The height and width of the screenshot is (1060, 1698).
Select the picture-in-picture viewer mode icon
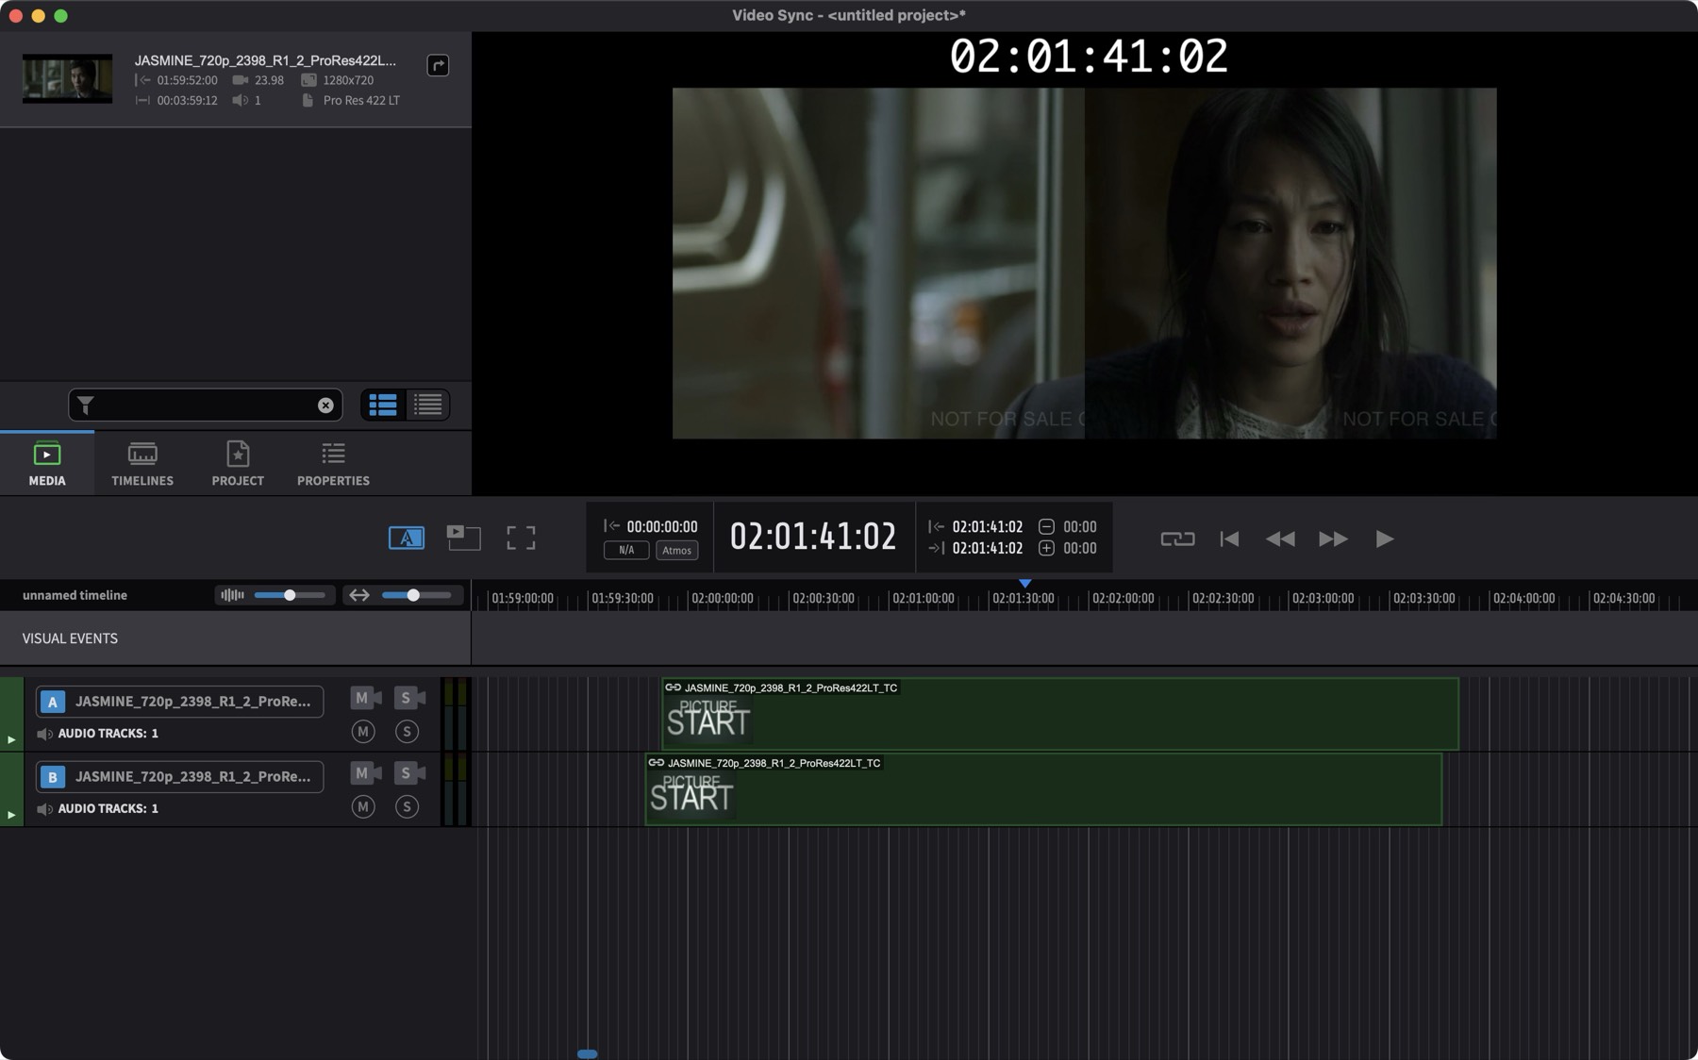463,538
